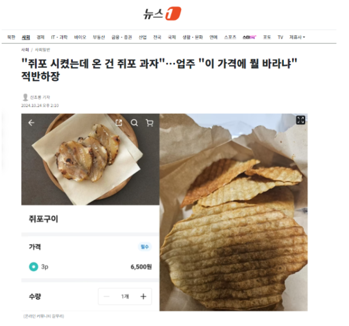Click the search magnifier icon on product image

pyautogui.click(x=134, y=123)
